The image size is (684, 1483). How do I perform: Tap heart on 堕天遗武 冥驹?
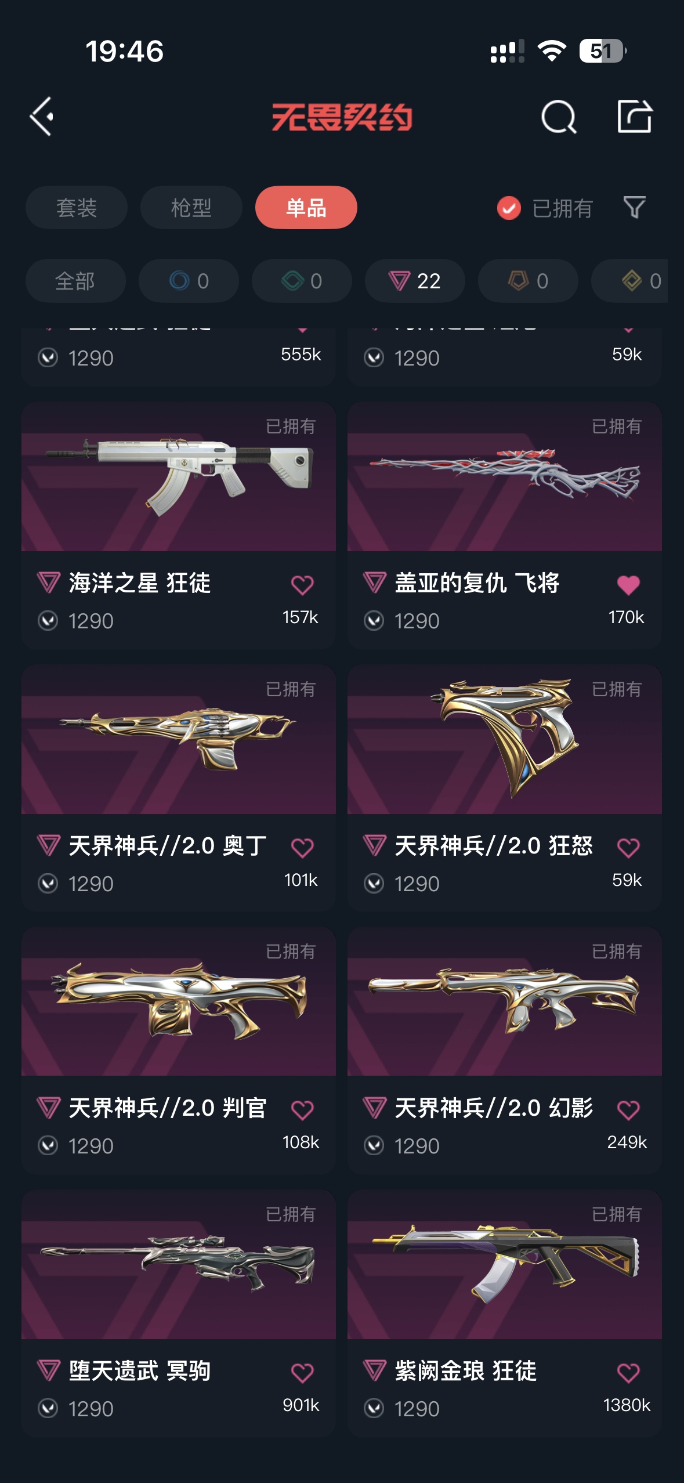click(302, 1373)
